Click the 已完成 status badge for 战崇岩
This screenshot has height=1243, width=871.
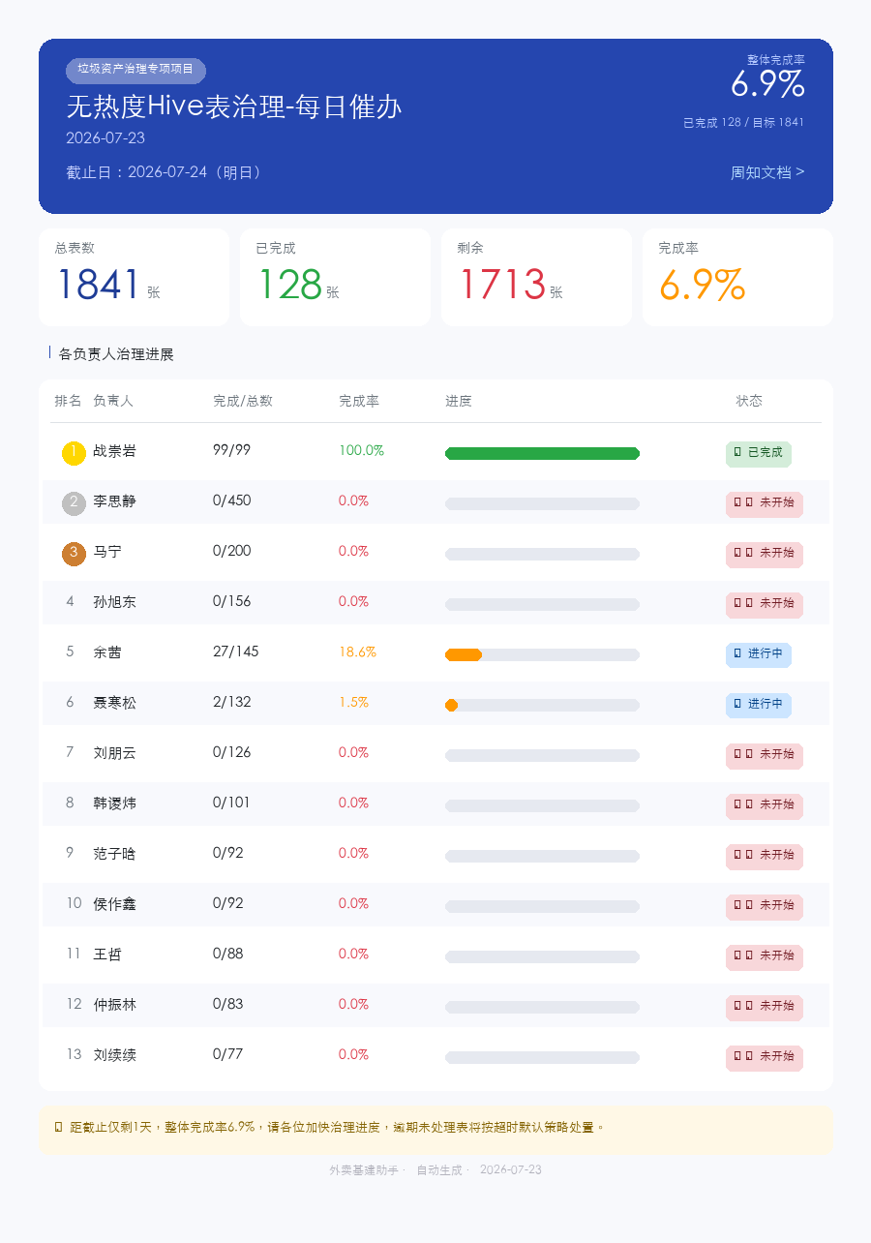[759, 454]
